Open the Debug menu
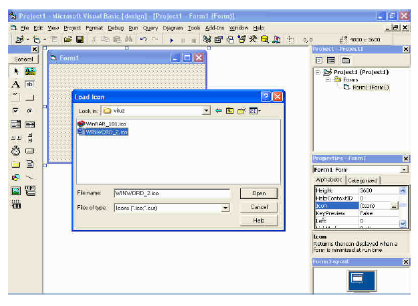This screenshot has height=306, width=418. tap(116, 28)
